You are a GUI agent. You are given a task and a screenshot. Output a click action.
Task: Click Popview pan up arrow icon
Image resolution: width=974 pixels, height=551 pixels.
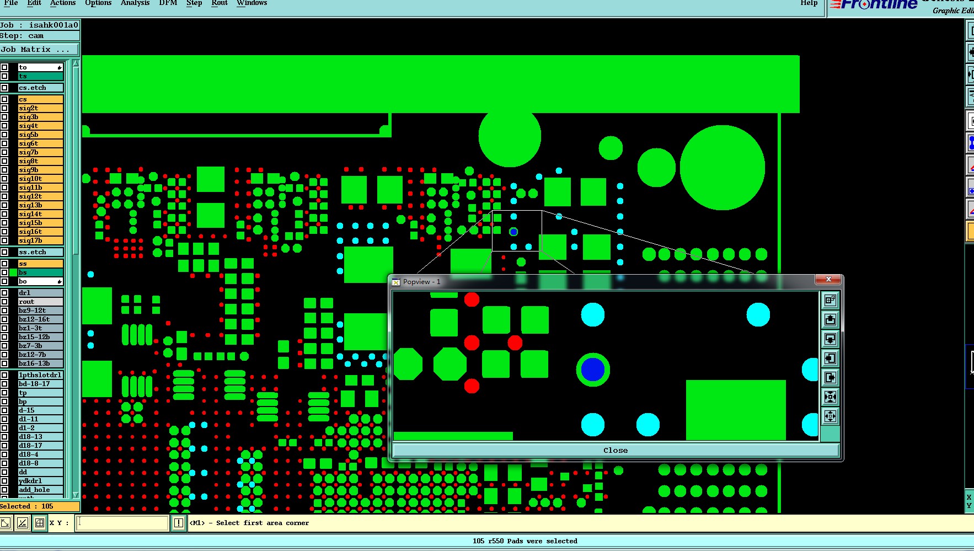pyautogui.click(x=830, y=319)
